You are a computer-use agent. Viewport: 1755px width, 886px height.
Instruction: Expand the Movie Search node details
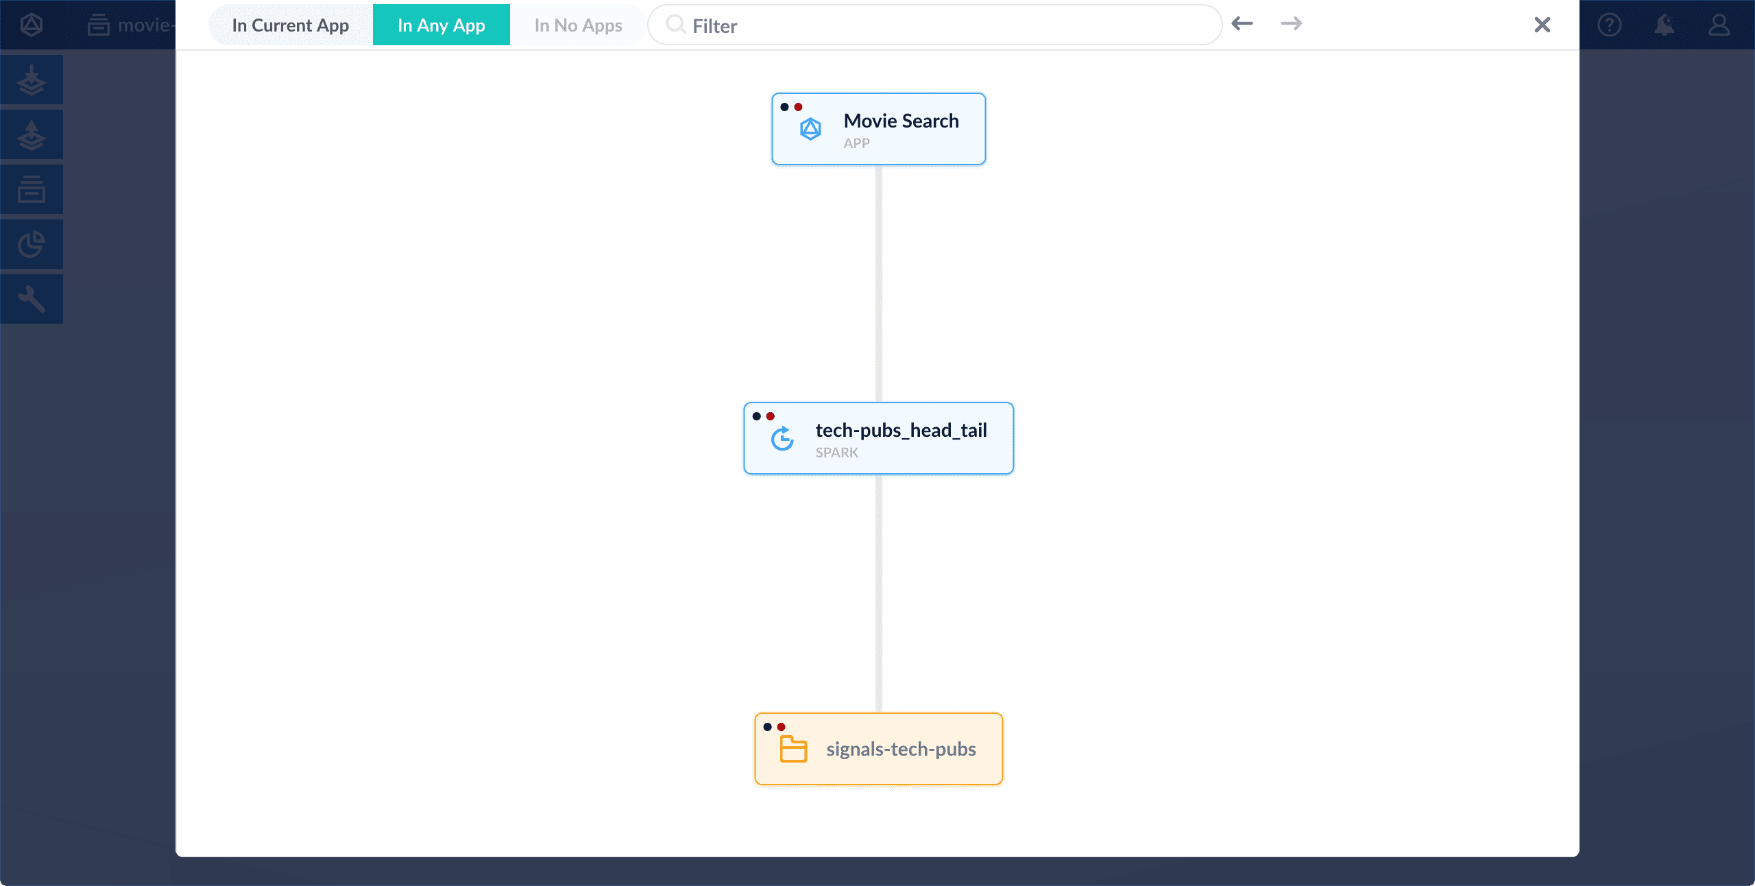click(877, 128)
